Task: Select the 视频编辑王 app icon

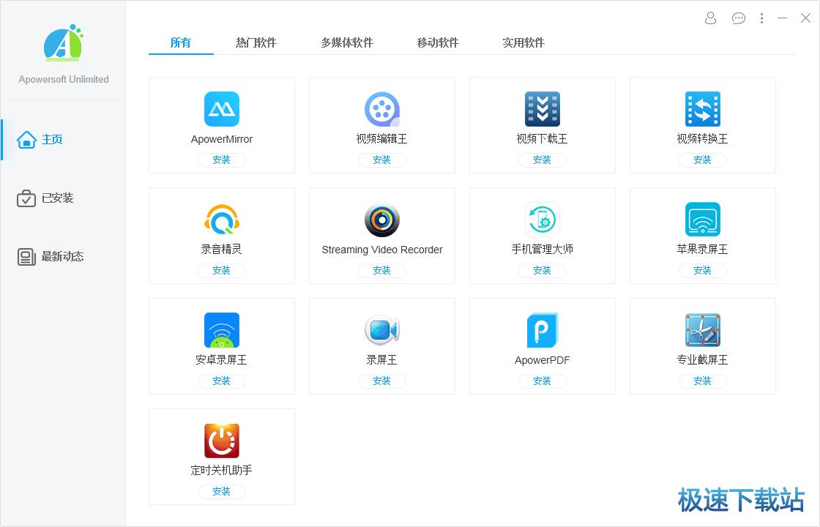Action: tap(381, 108)
